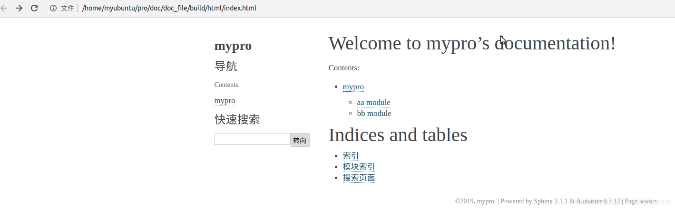
Task: Open the site info icon beside the address
Action: [x=53, y=8]
